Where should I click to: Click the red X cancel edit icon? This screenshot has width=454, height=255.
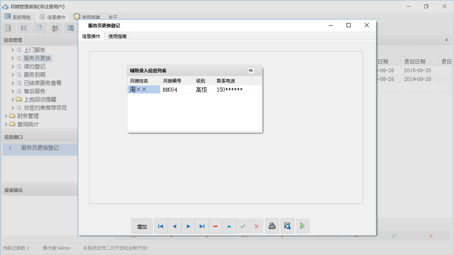click(256, 226)
